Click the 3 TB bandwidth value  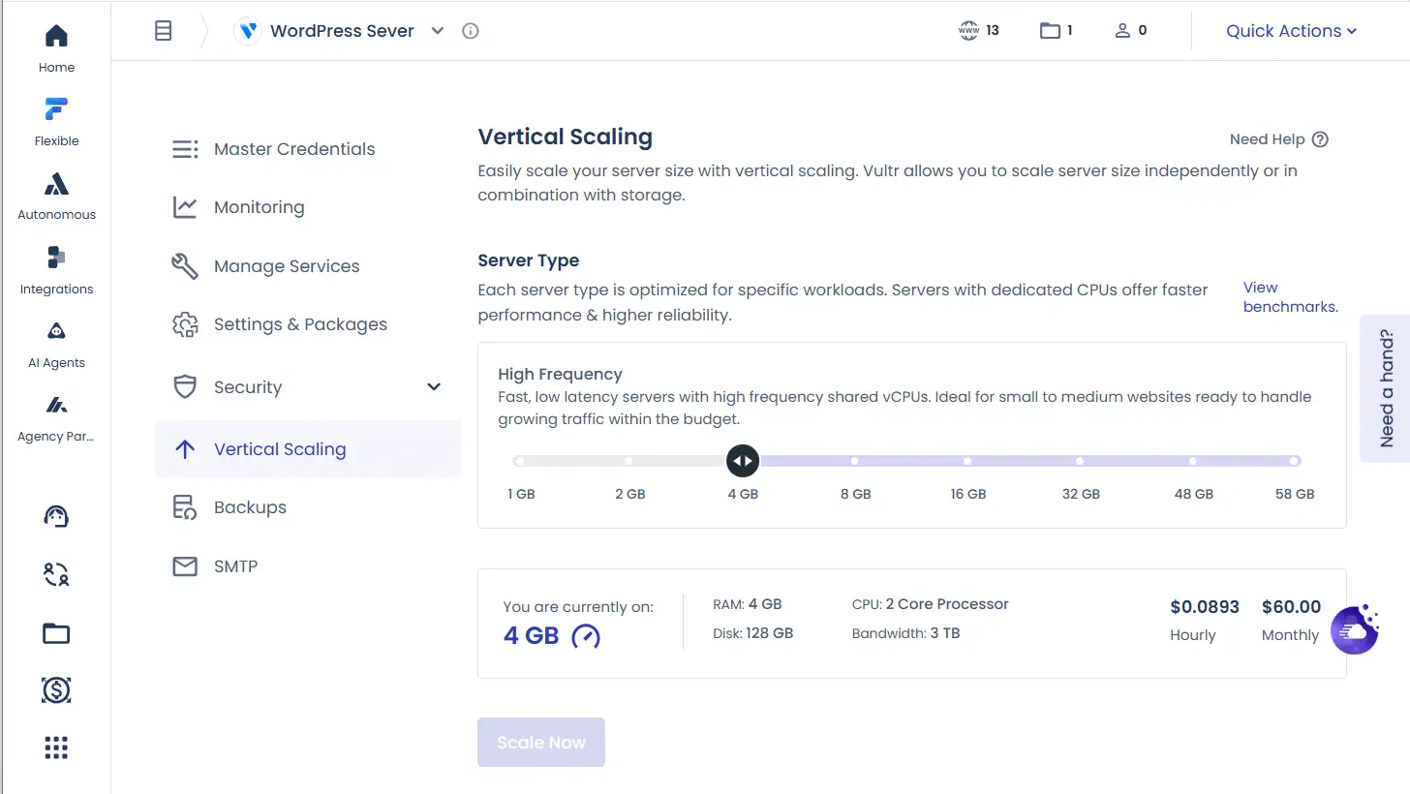coord(944,633)
